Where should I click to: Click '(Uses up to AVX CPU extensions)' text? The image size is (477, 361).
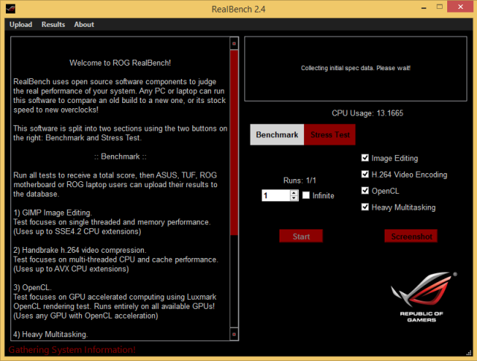(71, 269)
